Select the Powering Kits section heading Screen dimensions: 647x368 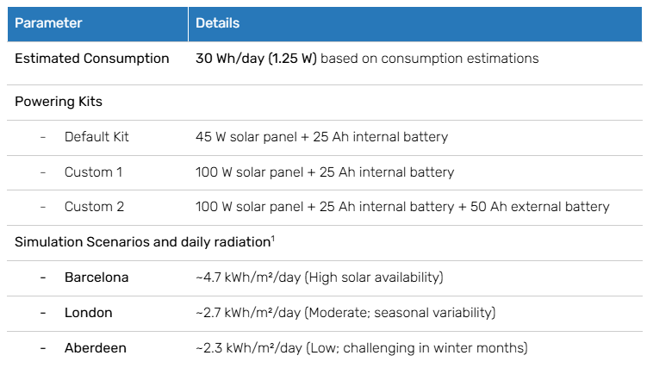59,101
